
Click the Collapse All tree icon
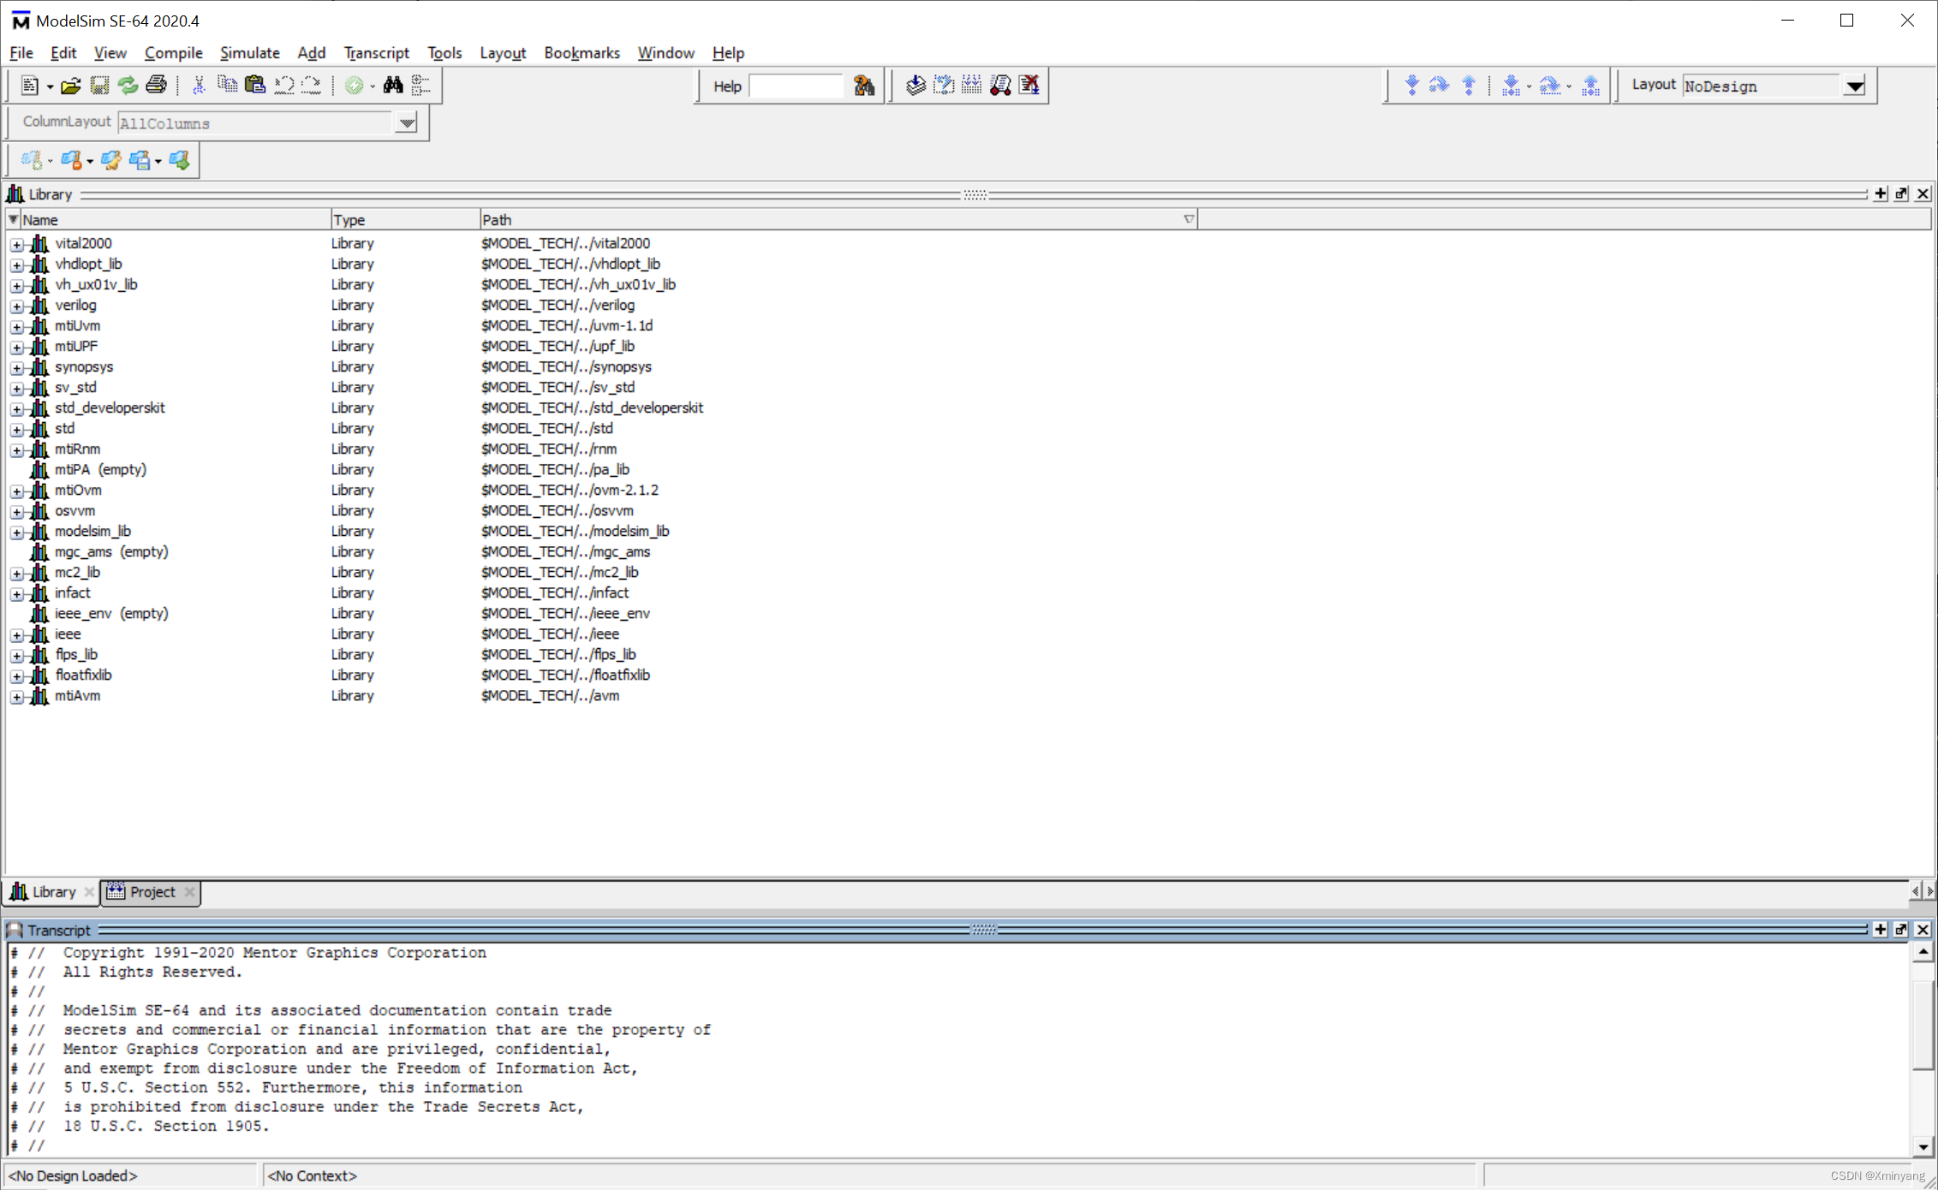[420, 86]
